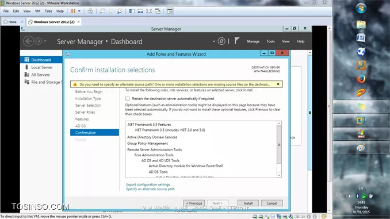Select Dashboard in Server Manager sidebar
This screenshot has height=219, width=390.
point(41,60)
